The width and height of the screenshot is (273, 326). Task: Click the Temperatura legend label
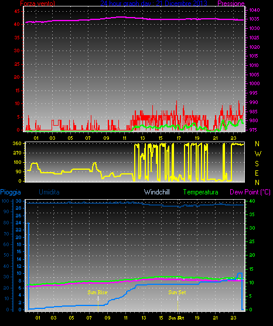(201, 192)
